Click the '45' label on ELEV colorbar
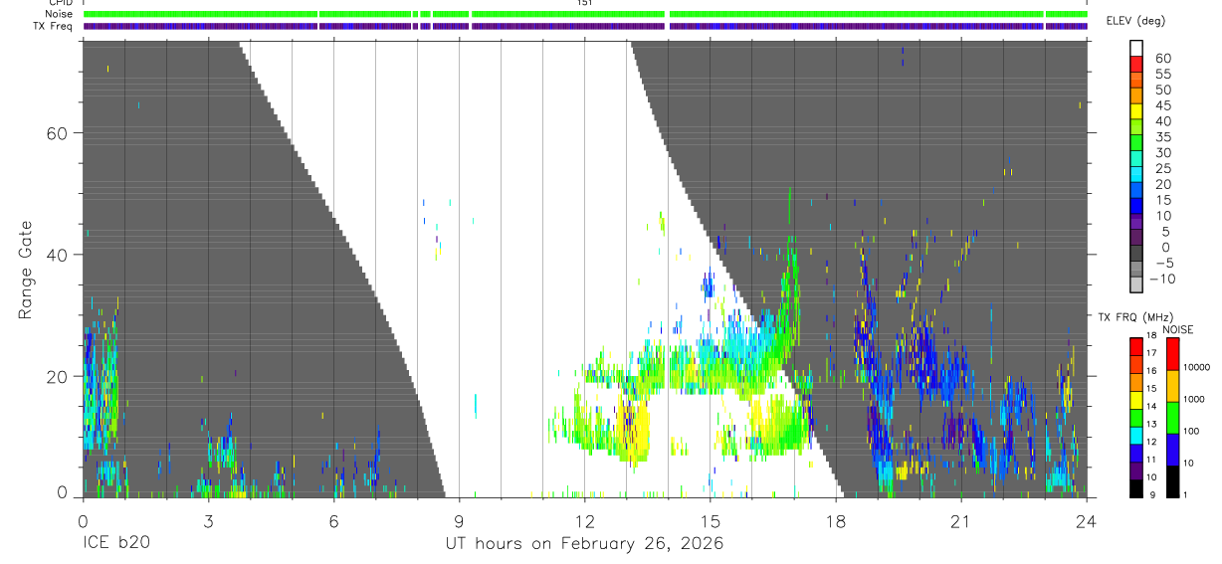The height and width of the screenshot is (564, 1222). click(x=1162, y=105)
